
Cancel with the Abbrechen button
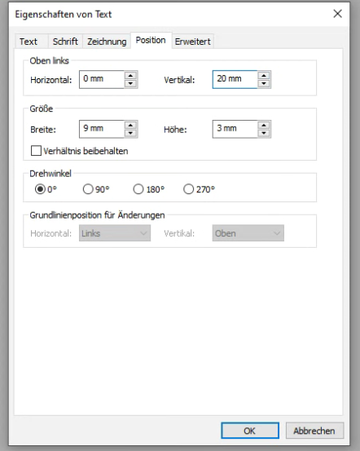[x=314, y=431]
